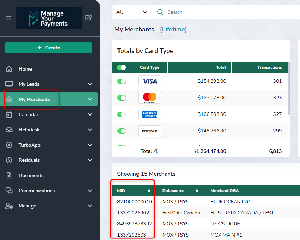Select Communications from the sidebar
The height and width of the screenshot is (240, 300).
36,191
